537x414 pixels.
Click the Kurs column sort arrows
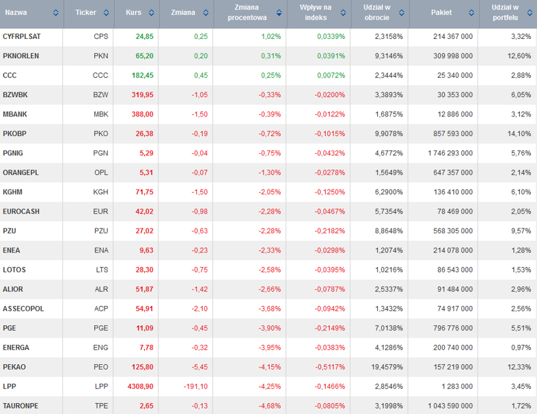pyautogui.click(x=152, y=13)
